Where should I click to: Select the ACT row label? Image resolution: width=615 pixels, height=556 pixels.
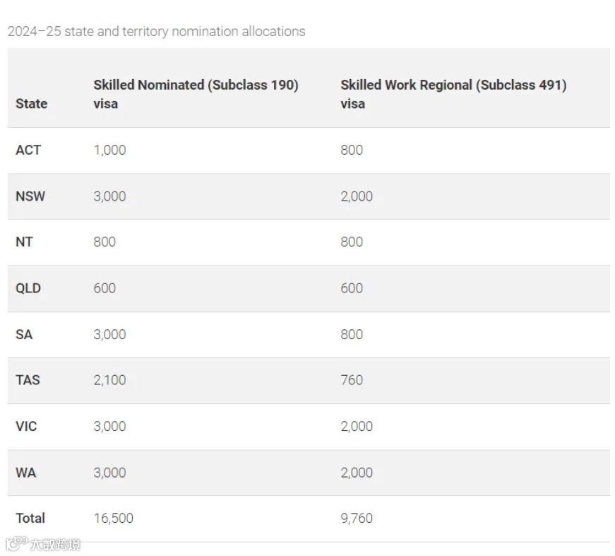28,150
